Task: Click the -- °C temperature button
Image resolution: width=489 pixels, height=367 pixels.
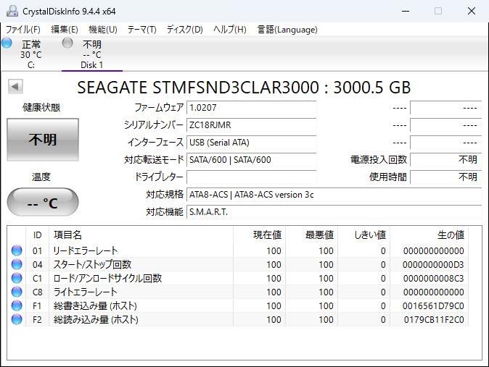Action: coord(43,203)
